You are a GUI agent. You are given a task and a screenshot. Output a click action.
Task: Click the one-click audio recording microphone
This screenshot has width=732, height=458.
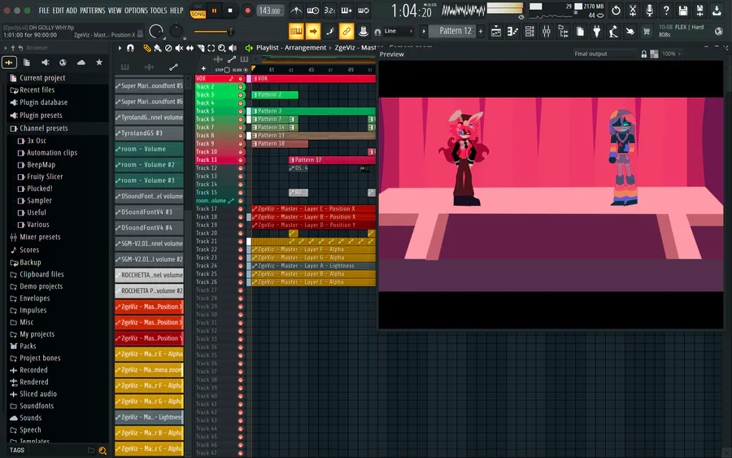coord(649,11)
